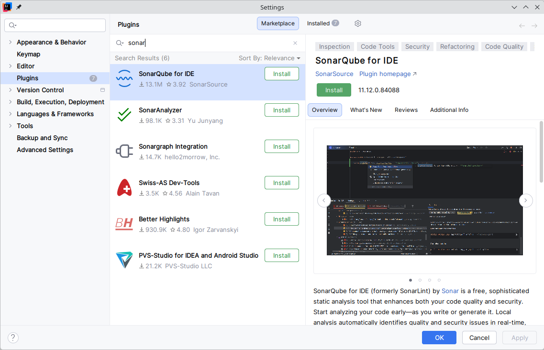
Task: Click the Sonargraph Integration plug icon
Action: (124, 151)
